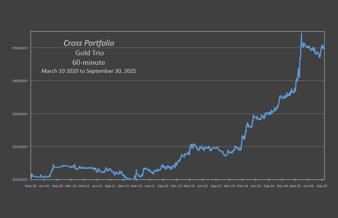Click the $200,000 y-axis label
Image resolution: width=338 pixels, height=218 pixels.
21,147
